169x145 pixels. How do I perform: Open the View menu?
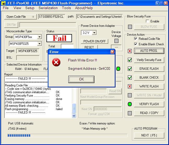click(x=17, y=8)
